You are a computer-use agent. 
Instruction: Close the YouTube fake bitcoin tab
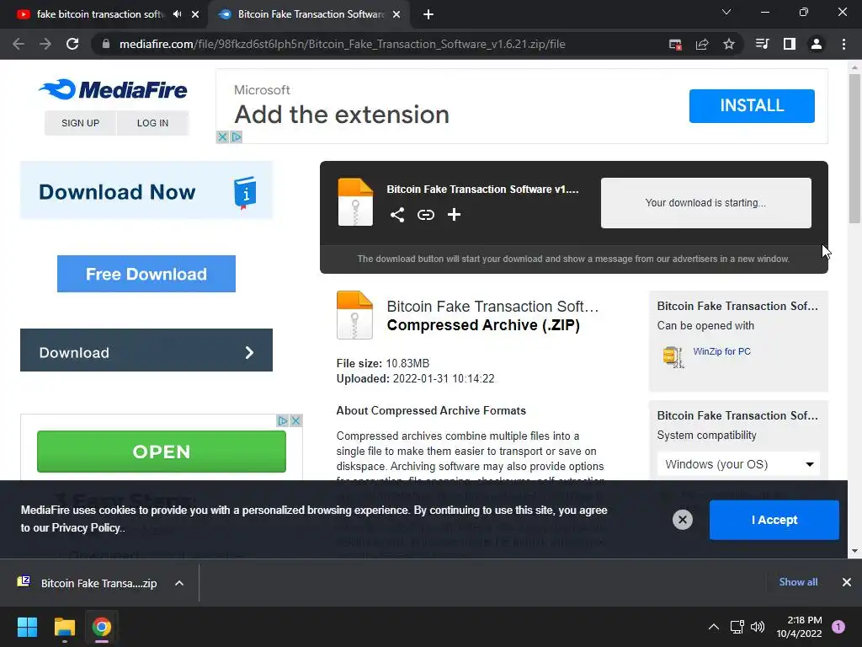(195, 14)
